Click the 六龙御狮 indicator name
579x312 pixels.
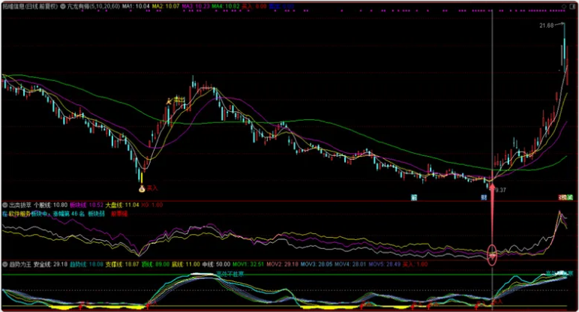coord(87,4)
